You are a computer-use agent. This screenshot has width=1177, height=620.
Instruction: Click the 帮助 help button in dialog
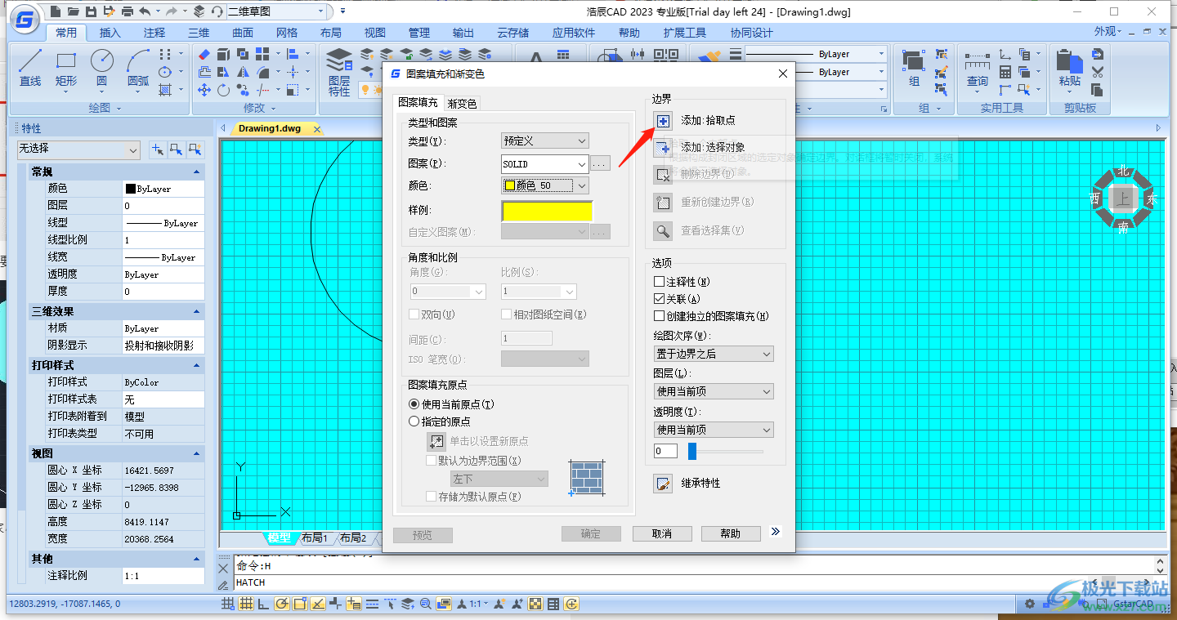[x=731, y=533]
